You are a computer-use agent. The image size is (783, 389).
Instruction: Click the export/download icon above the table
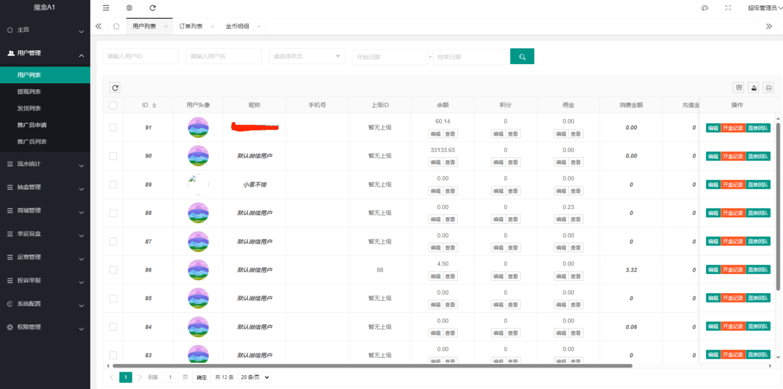[753, 87]
